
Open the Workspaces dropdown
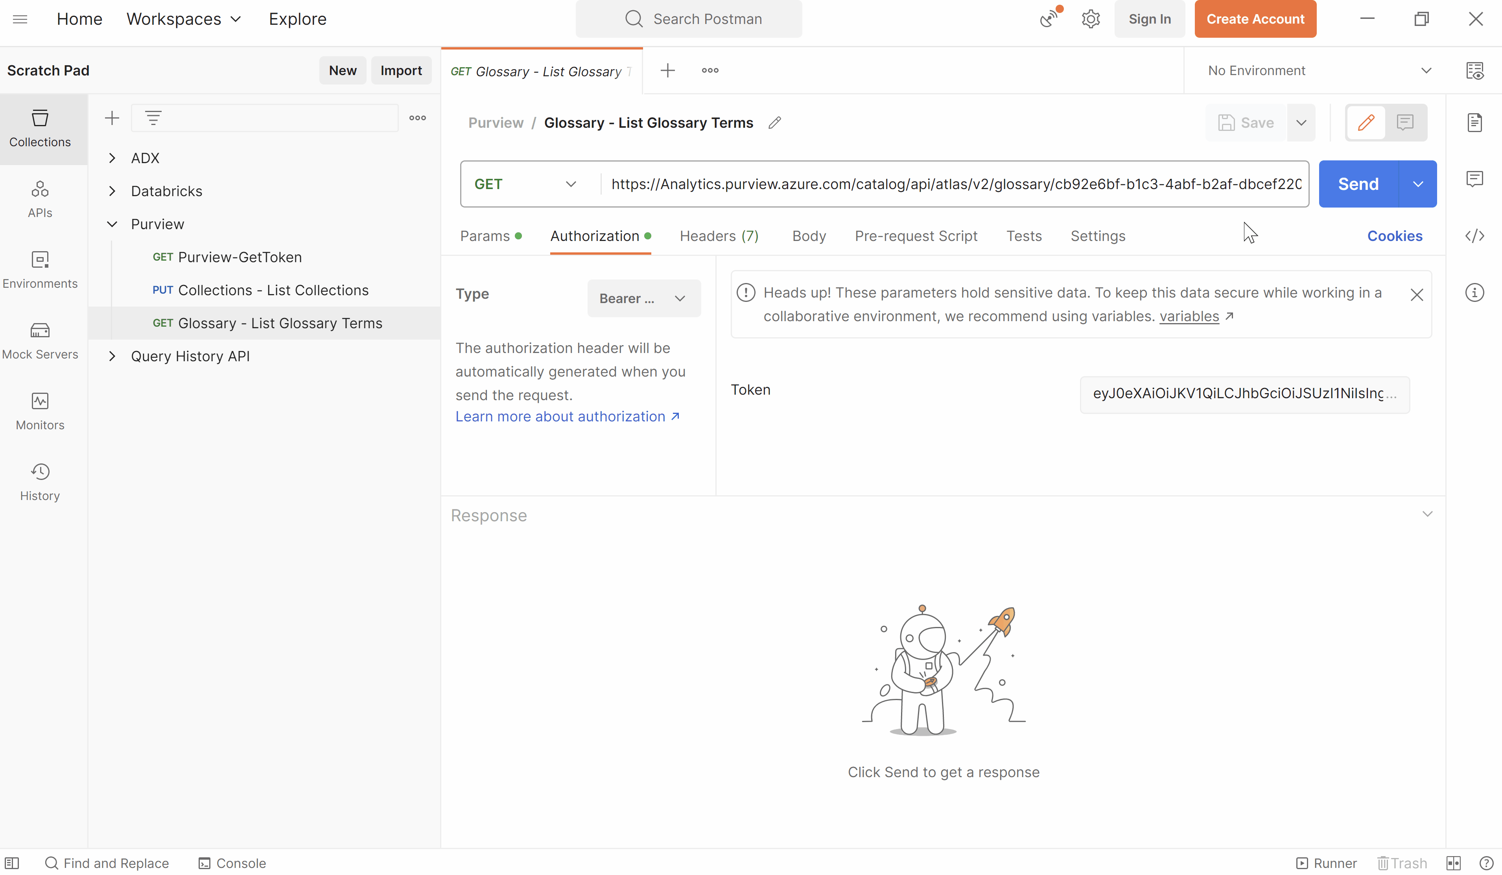(184, 19)
